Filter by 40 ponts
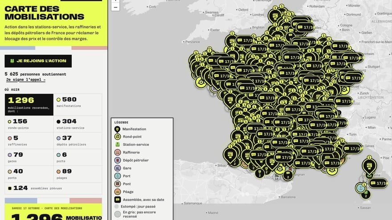Screen dimensions: 392x220 pyautogui.click(x=29, y=174)
